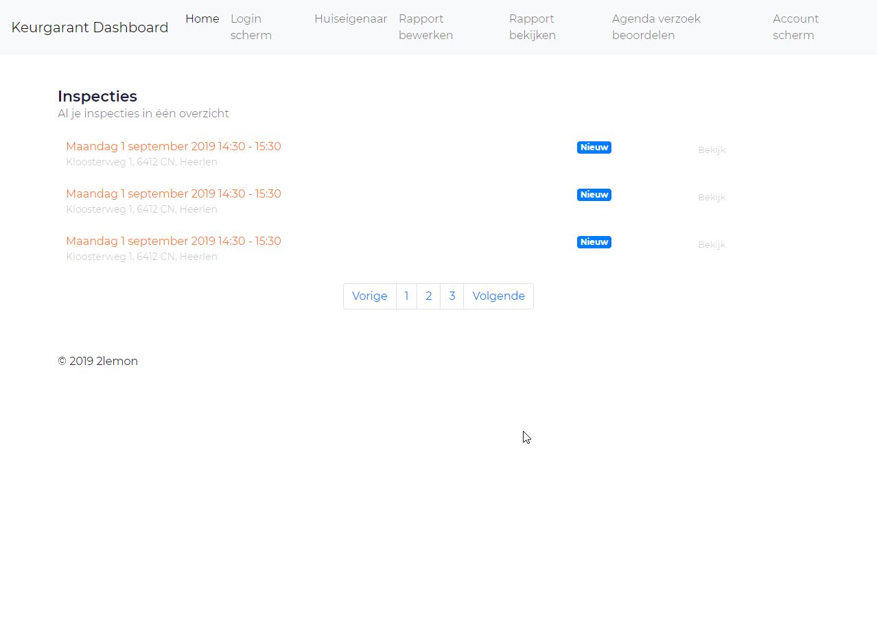Select Rapport bewerken in navbar
The width and height of the screenshot is (877, 636).
click(425, 27)
